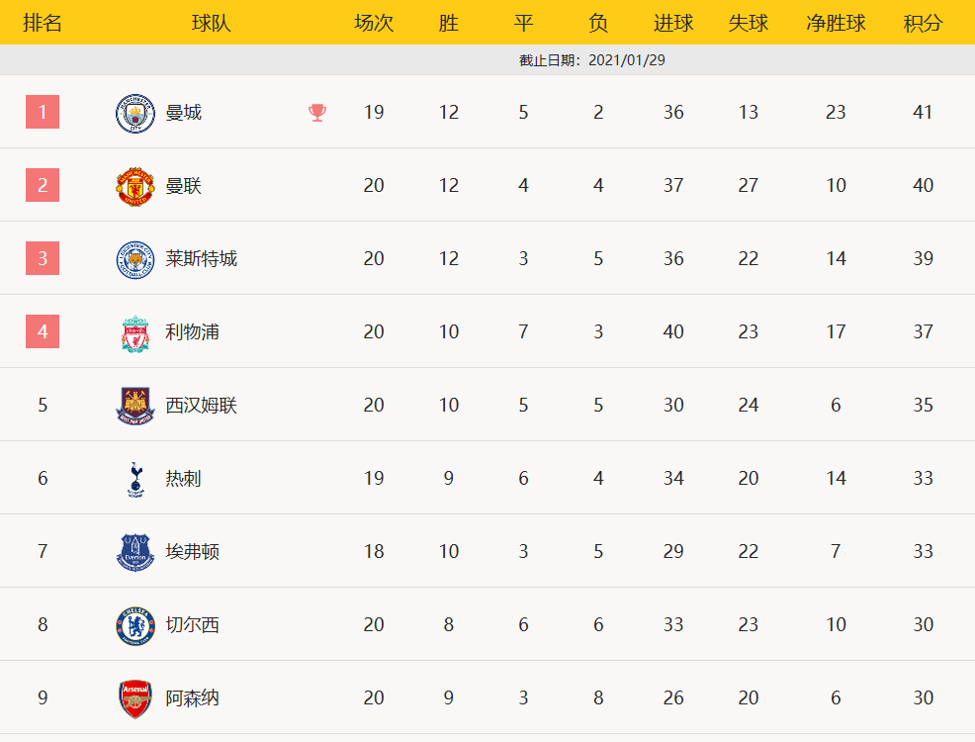Open the 莱斯特城 team name link
Viewport: 975px width, 742px height.
click(202, 259)
